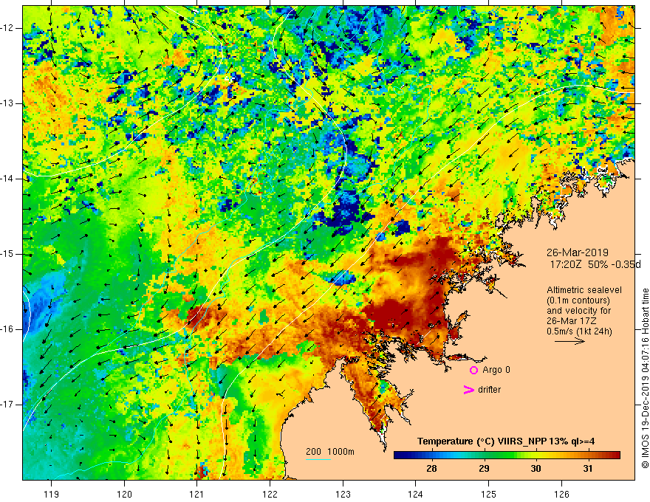This screenshot has height=502, width=650.
Task: Click the '200 1000m' depth label
Action: click(330, 452)
